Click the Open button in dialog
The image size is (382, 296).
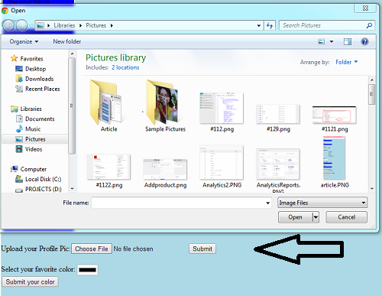click(296, 217)
